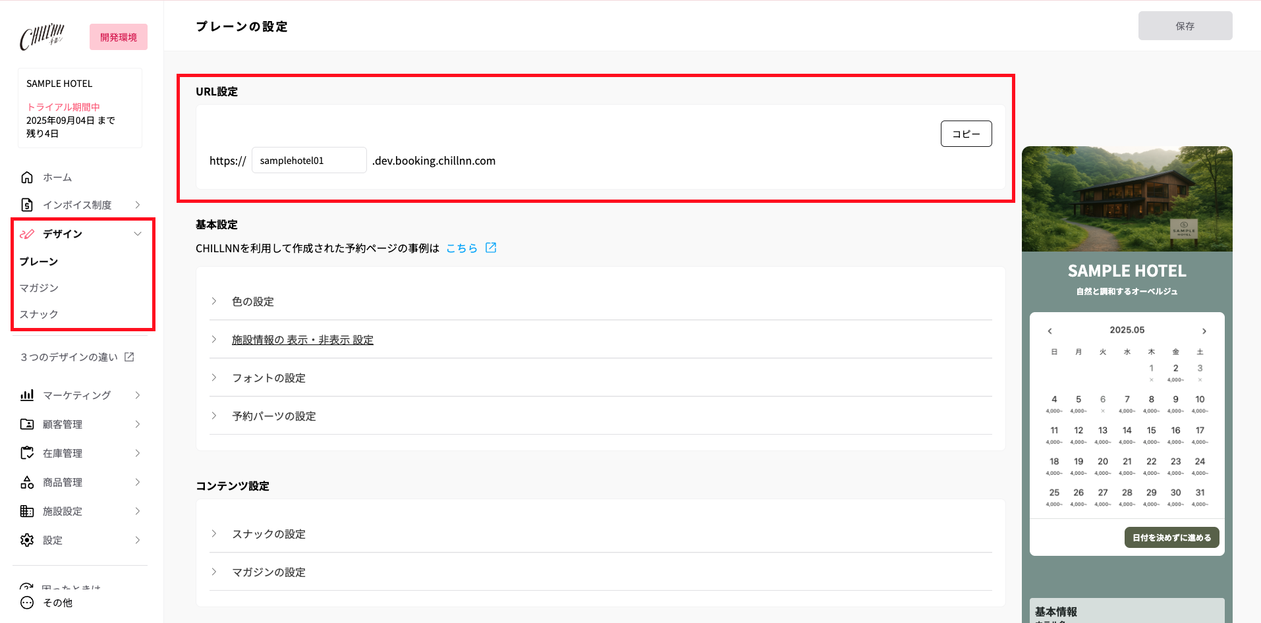Open external link icon beside こちら
1261x623 pixels.
pyautogui.click(x=491, y=248)
